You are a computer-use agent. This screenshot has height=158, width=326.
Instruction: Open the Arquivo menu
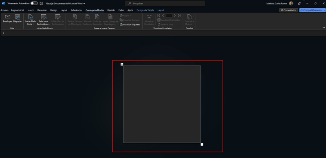[x=4, y=10]
